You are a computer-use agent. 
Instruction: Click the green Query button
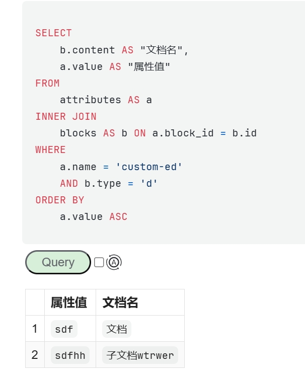coord(58,262)
